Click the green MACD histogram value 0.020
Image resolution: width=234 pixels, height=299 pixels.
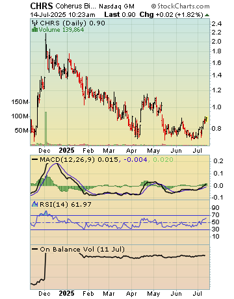tap(163, 160)
